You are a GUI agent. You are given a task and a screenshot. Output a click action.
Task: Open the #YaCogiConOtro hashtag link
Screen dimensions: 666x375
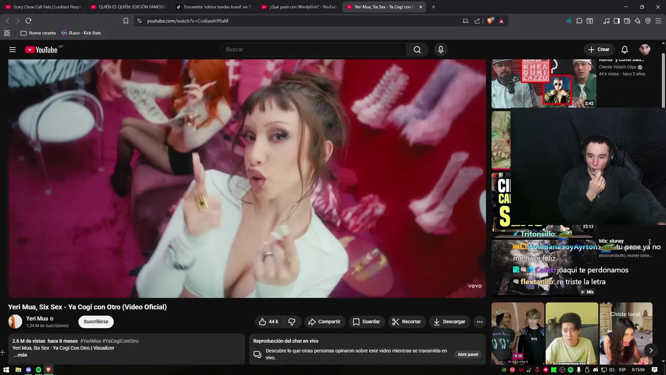coord(121,341)
